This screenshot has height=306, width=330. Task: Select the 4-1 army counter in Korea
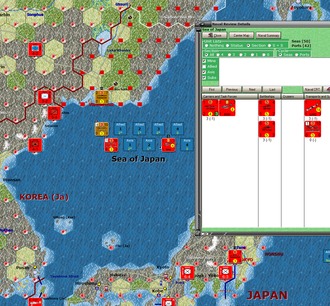pyautogui.click(x=35, y=145)
